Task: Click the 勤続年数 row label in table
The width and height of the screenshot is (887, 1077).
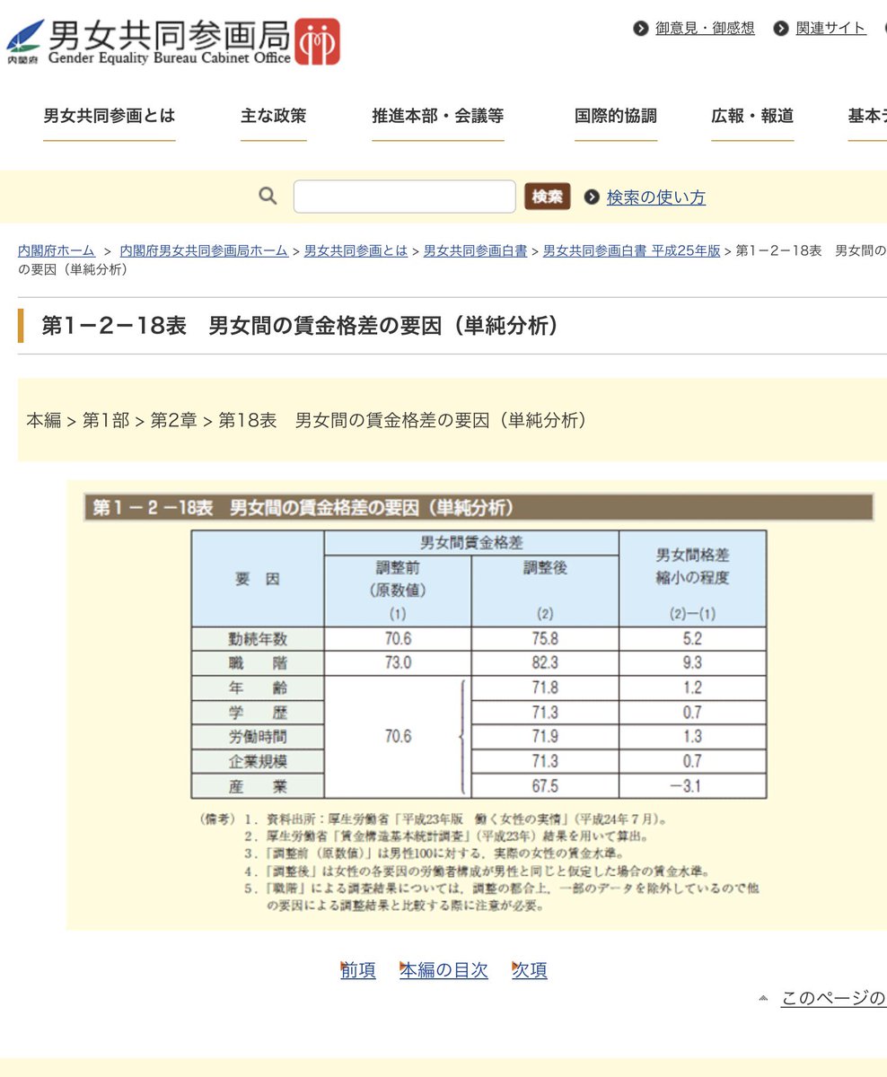Action: point(259,639)
